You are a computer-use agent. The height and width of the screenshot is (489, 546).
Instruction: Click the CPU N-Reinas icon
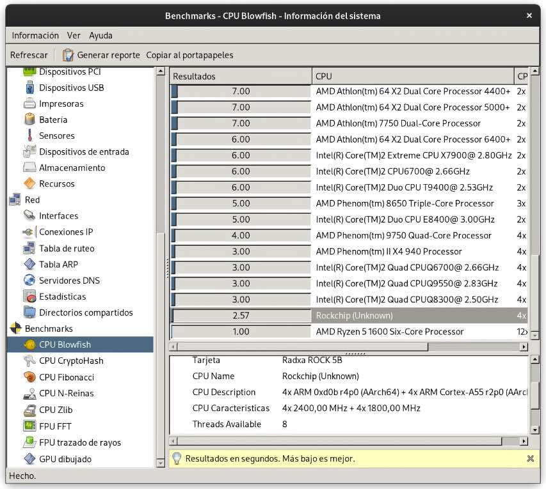(29, 393)
